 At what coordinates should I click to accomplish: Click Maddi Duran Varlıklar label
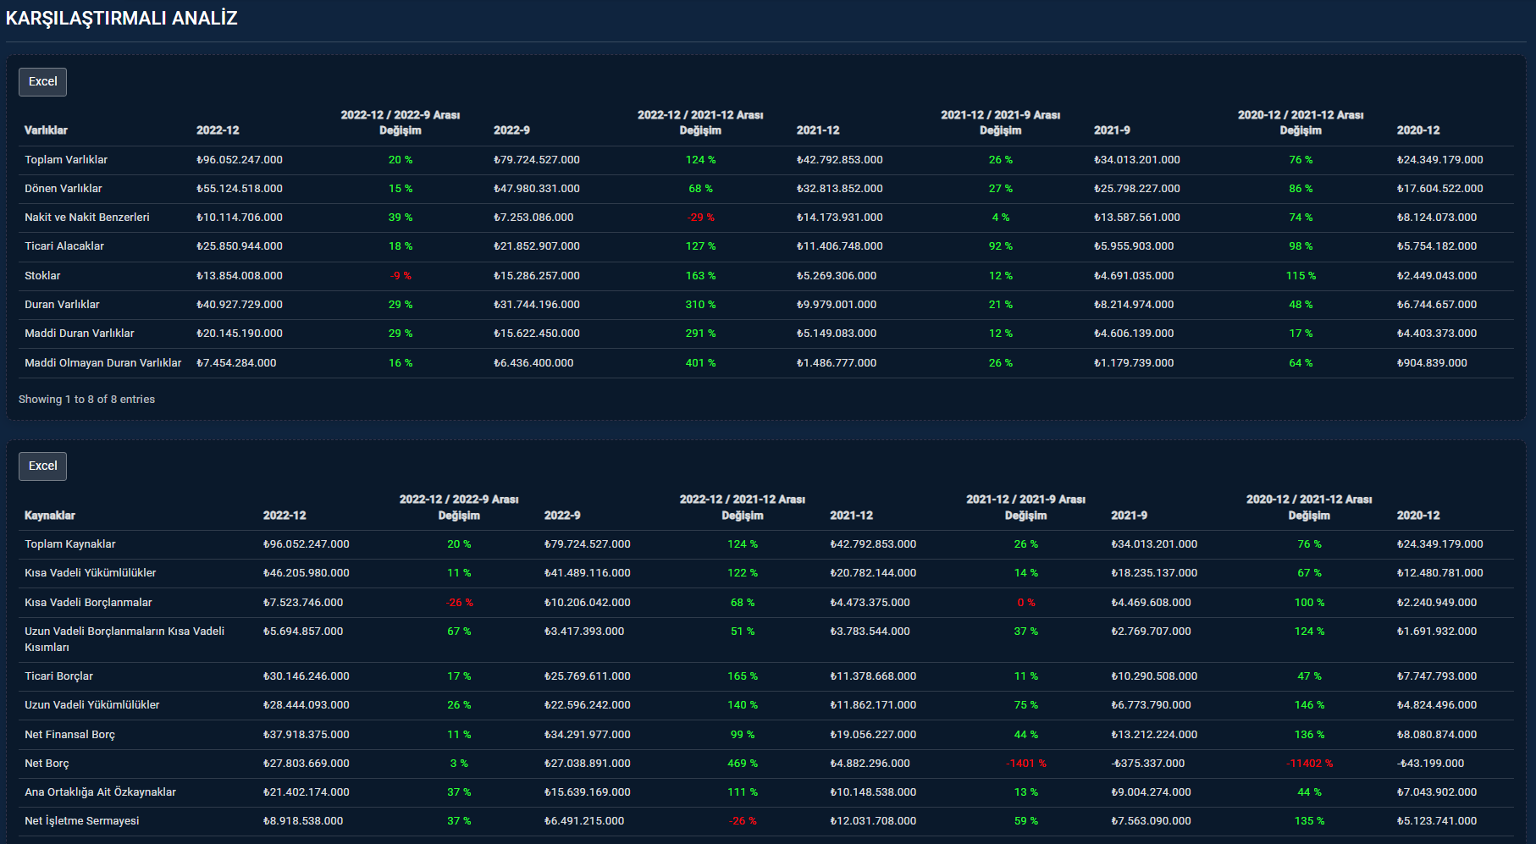[x=80, y=334]
